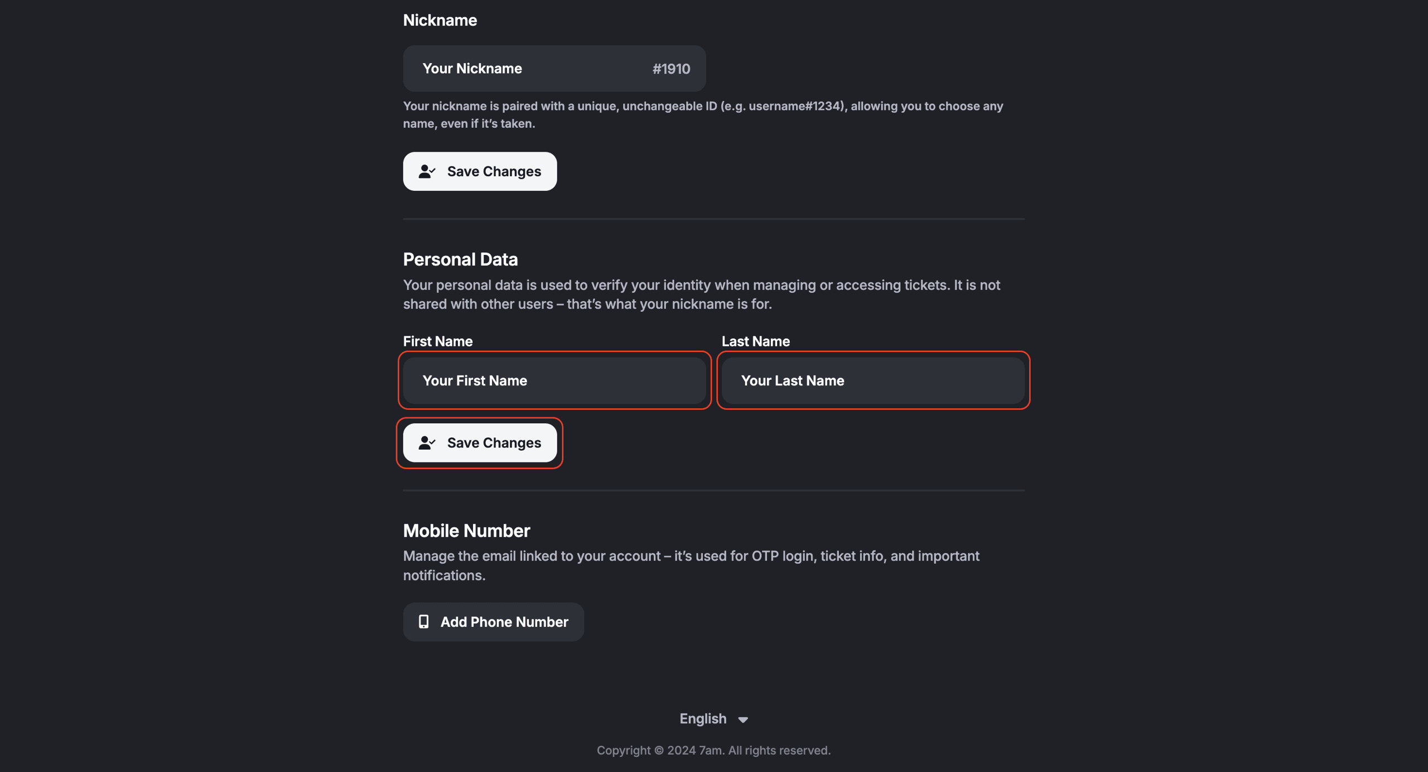
Task: Click the Mobile Number section heading
Action: pyautogui.click(x=466, y=531)
